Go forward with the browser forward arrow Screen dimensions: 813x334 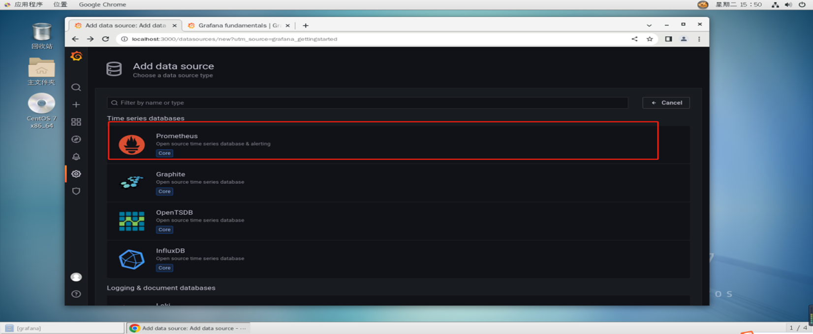tap(90, 39)
